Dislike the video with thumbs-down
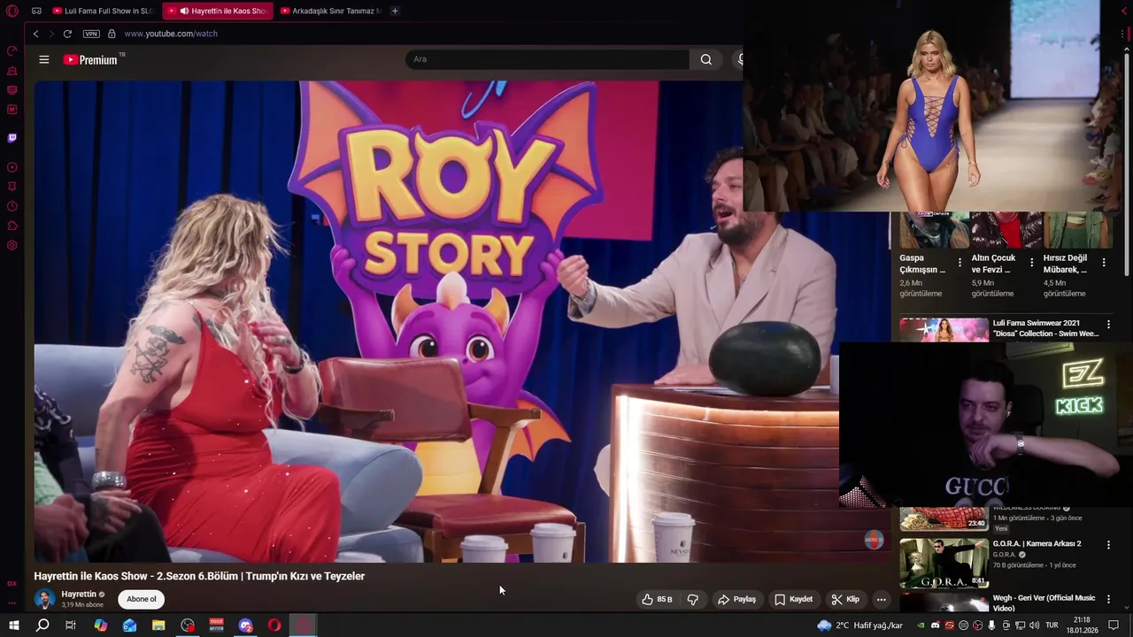The height and width of the screenshot is (637, 1133). tap(692, 599)
